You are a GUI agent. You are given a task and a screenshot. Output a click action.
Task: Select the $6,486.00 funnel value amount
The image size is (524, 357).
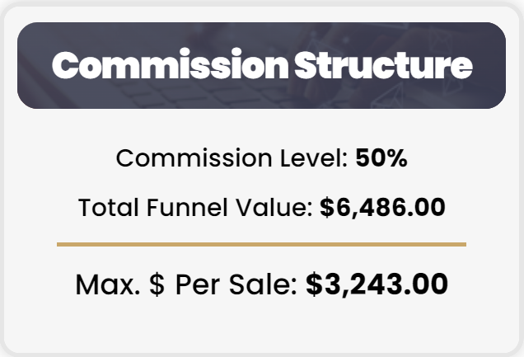[x=382, y=207]
